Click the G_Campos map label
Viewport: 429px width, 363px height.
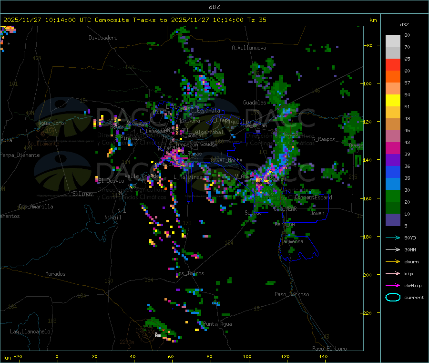[324, 139]
